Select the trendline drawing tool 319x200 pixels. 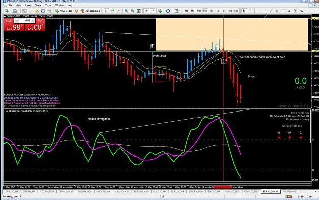coord(271,11)
